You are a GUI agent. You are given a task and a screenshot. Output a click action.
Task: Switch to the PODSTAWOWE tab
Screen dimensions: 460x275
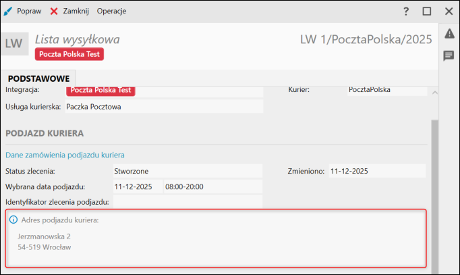(38, 78)
